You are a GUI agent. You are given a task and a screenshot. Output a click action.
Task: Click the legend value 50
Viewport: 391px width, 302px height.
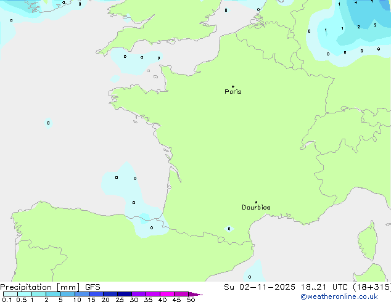191,300
